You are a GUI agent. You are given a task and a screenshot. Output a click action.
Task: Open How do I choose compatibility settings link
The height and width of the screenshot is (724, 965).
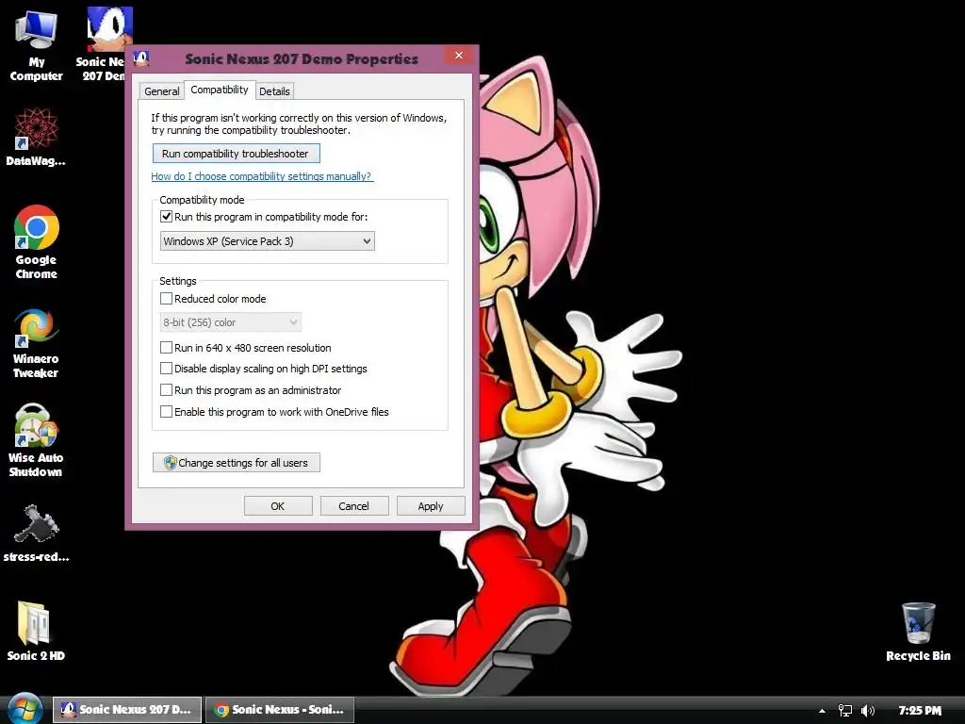click(x=262, y=176)
